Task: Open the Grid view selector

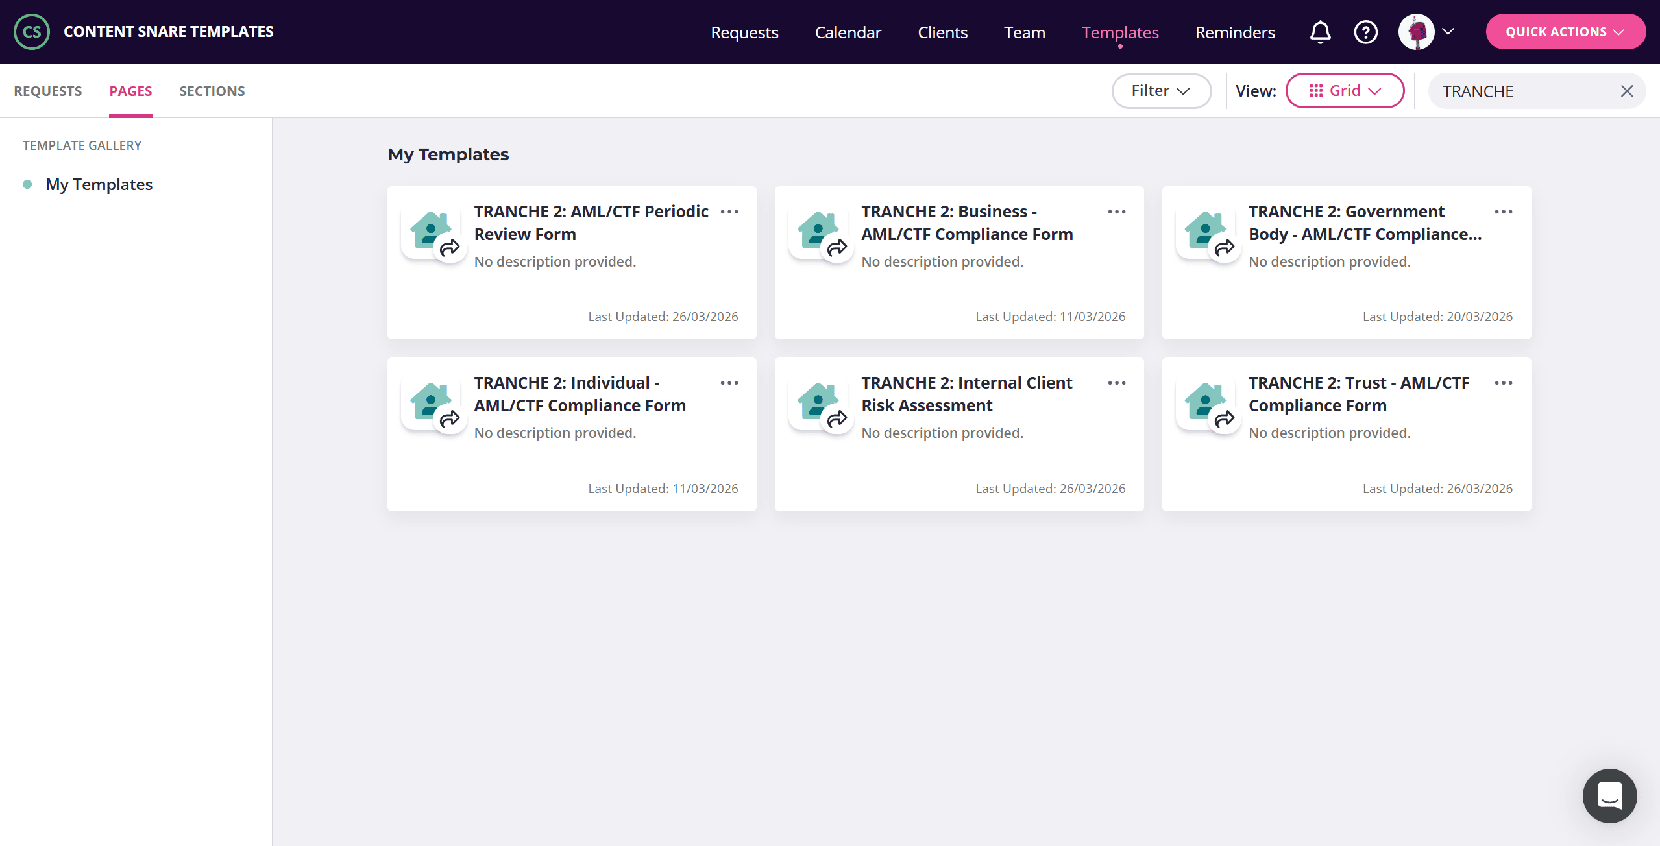Action: click(1345, 91)
